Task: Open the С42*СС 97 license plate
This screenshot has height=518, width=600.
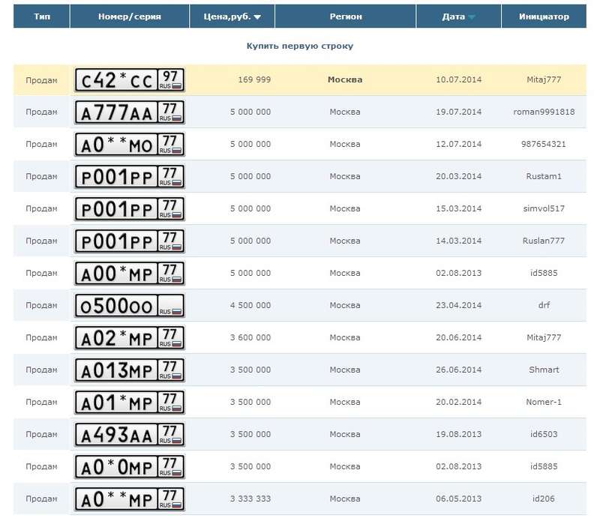Action: click(x=130, y=80)
